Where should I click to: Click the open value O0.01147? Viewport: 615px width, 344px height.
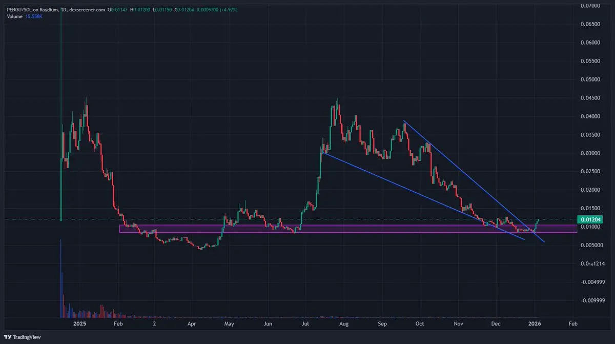(118, 9)
